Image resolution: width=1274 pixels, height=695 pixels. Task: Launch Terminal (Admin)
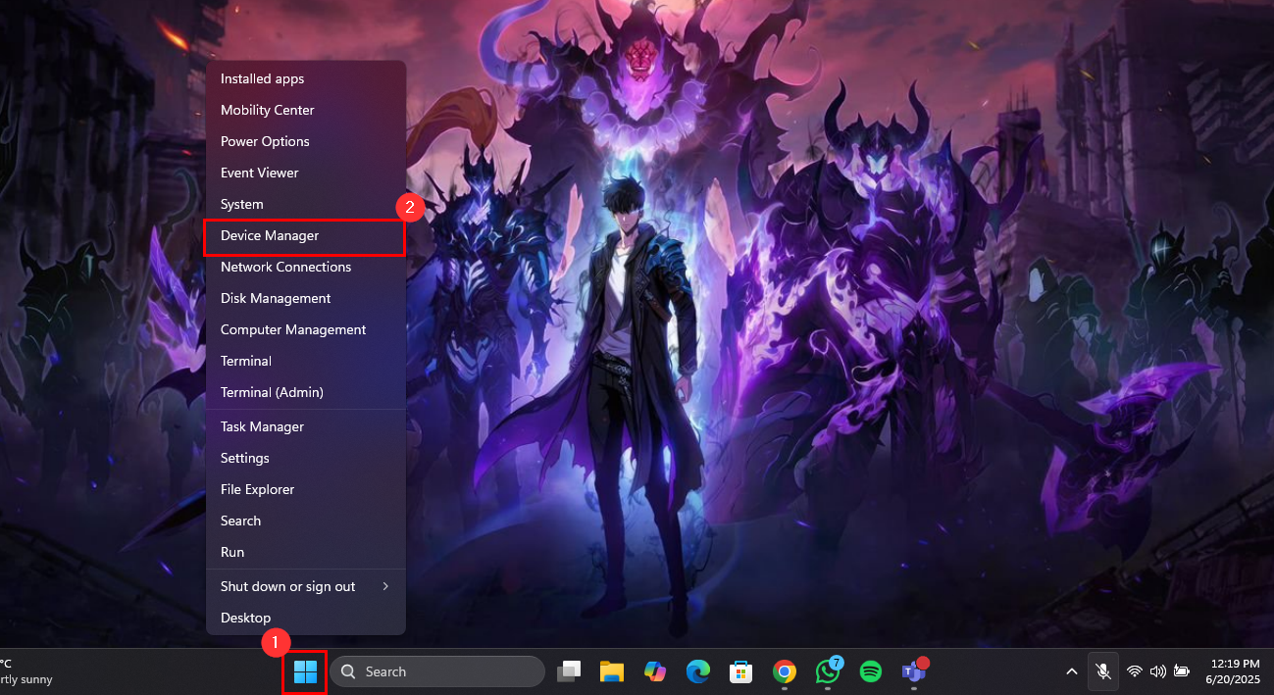[306, 392]
